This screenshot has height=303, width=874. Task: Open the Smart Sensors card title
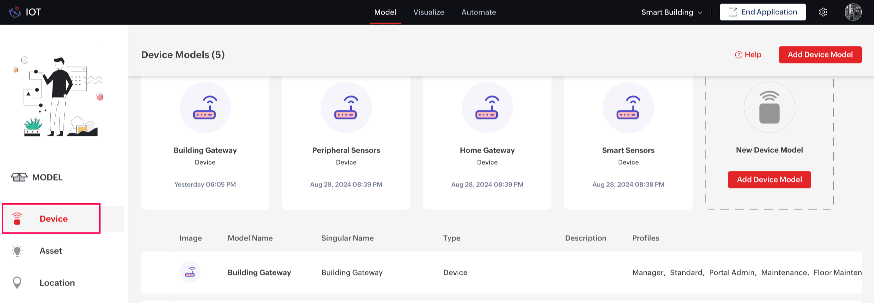(628, 150)
